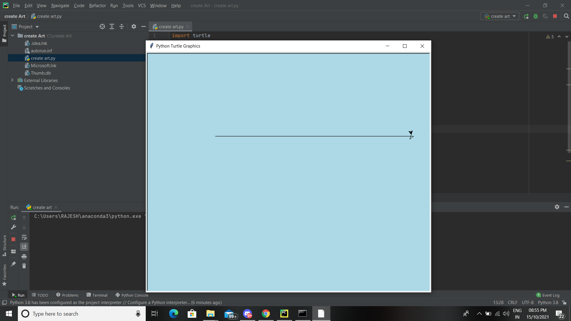Click Python 3.8 interpreter in status bar
571x321 pixels.
(548, 303)
